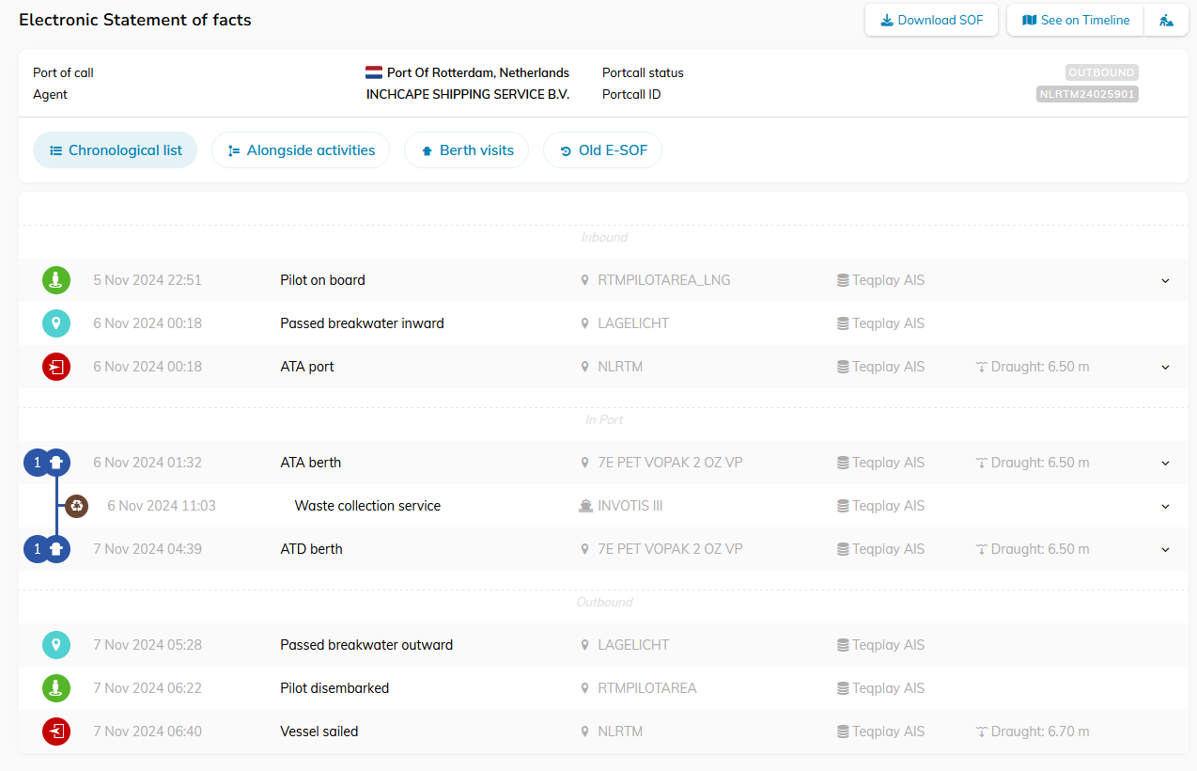Image resolution: width=1197 pixels, height=771 pixels.
Task: Expand the Pilot on board row
Action: point(1165,280)
